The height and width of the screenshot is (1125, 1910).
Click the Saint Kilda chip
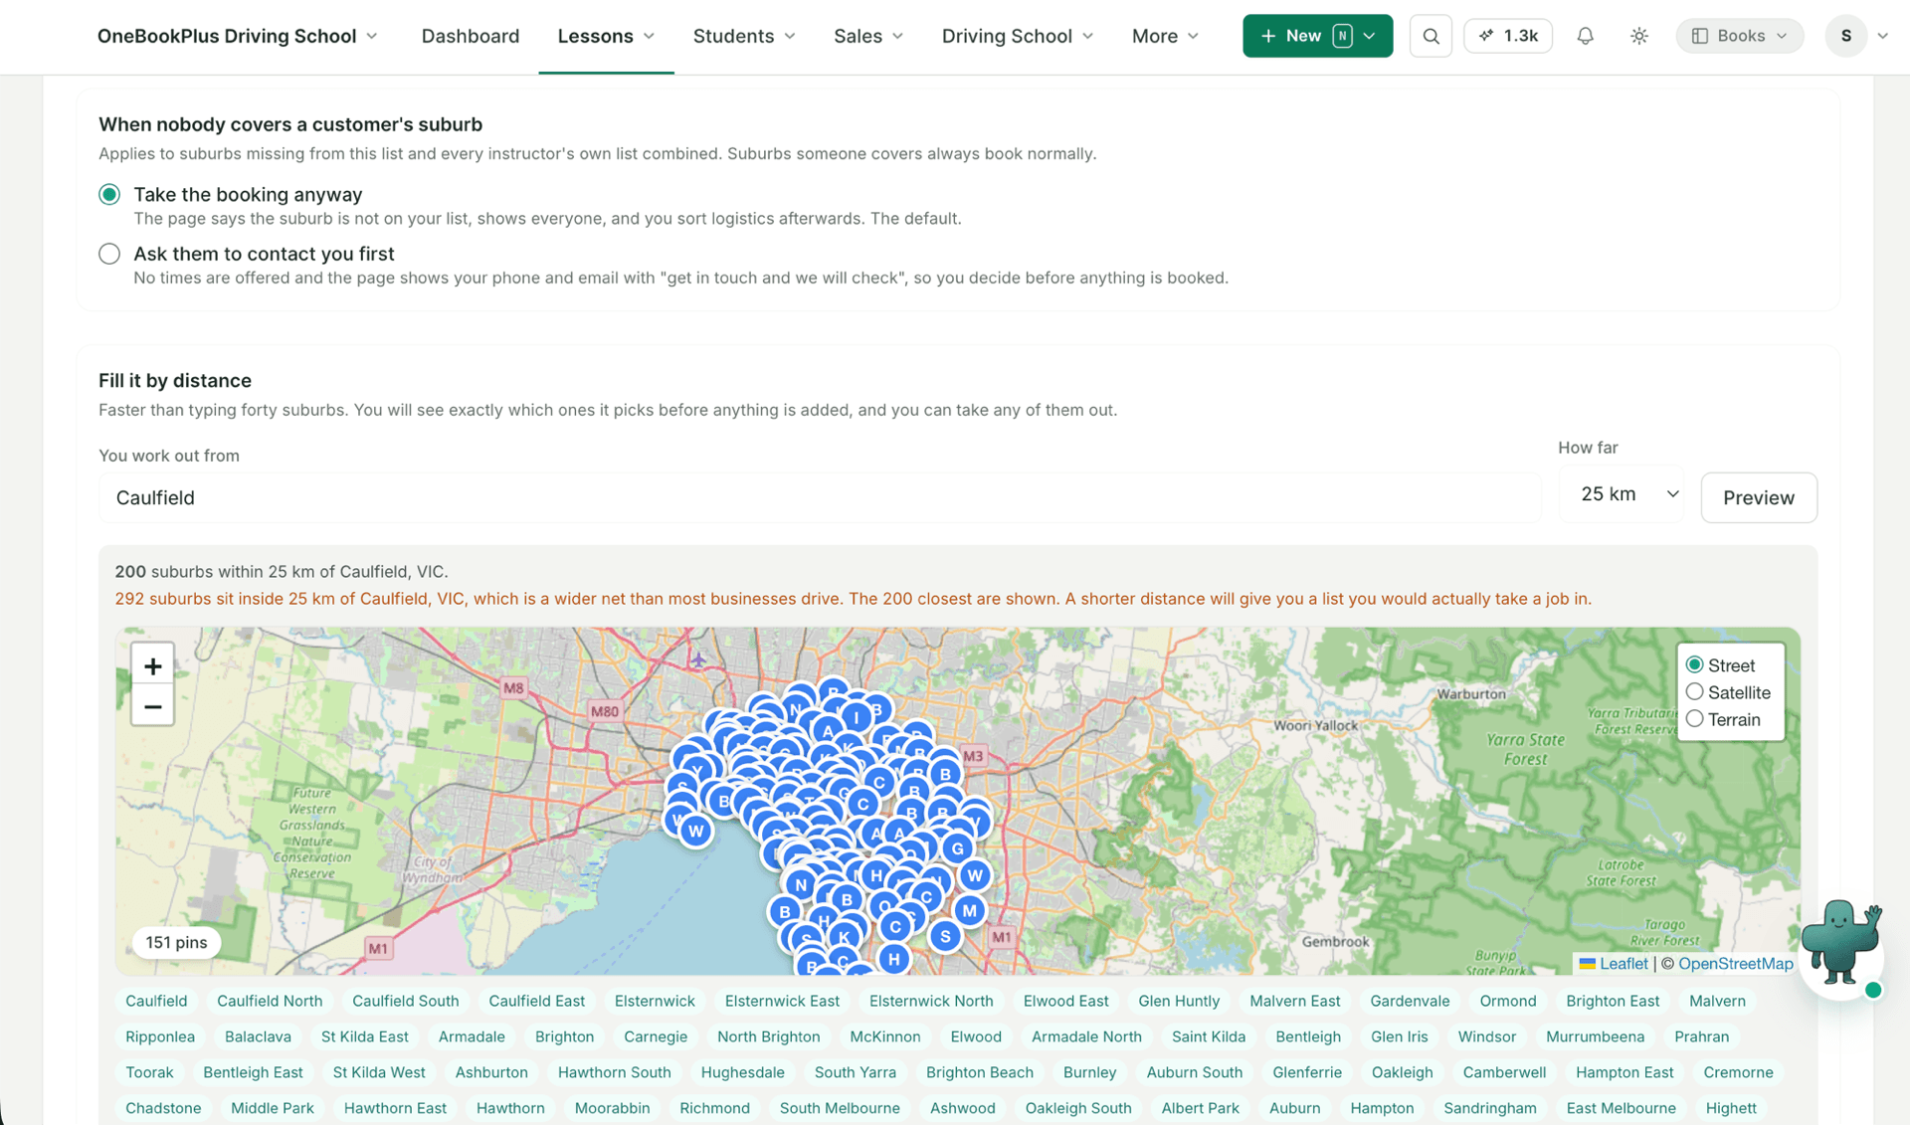(x=1208, y=1036)
